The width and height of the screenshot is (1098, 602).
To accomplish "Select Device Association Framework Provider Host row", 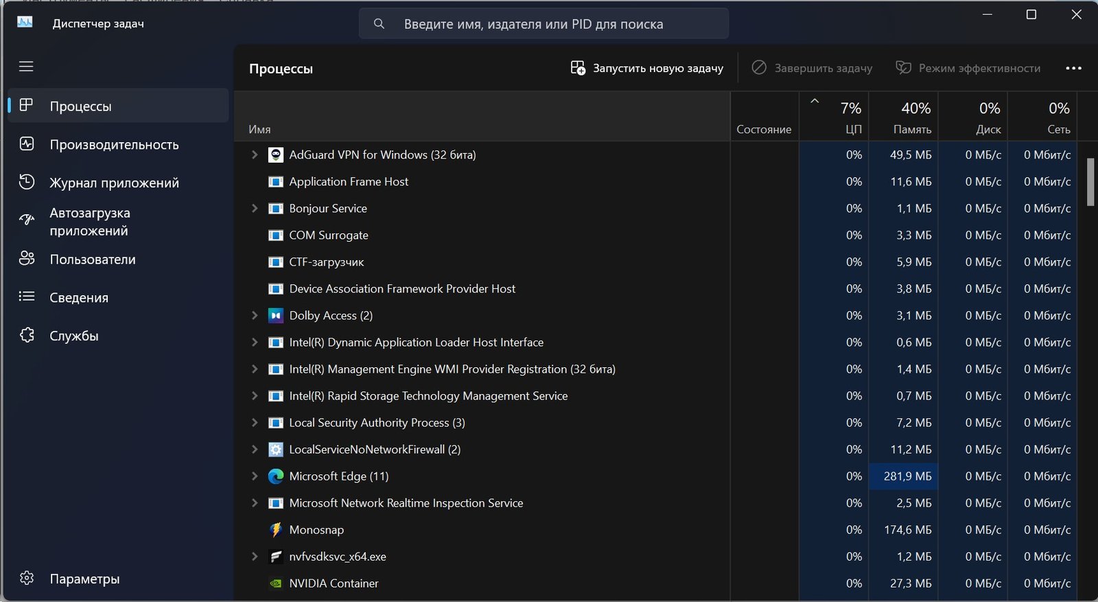I will click(655, 289).
